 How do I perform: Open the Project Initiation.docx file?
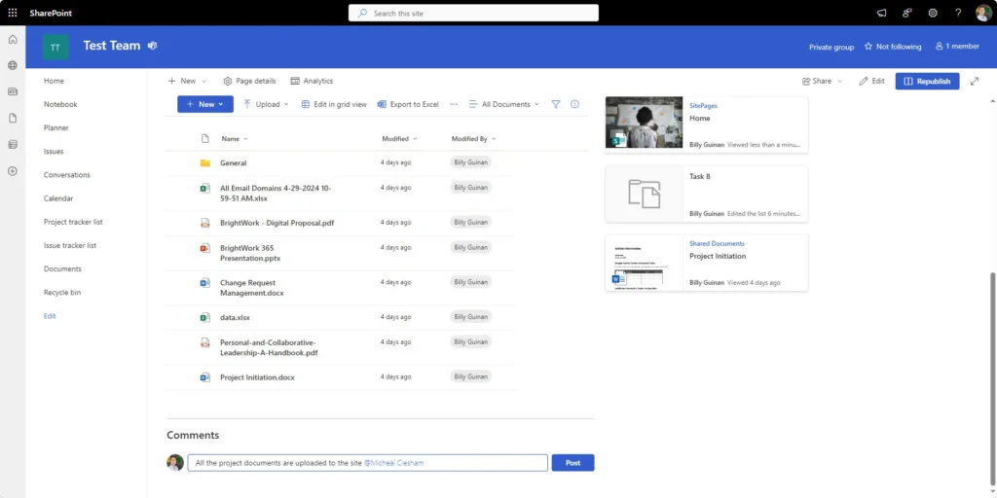tap(257, 377)
